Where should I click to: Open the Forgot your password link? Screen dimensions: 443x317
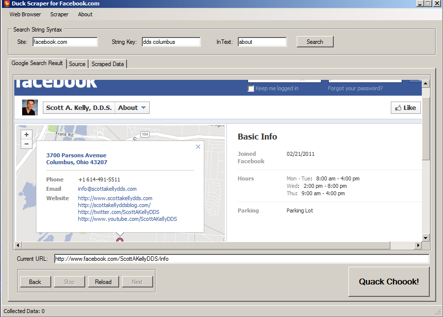[x=355, y=88]
